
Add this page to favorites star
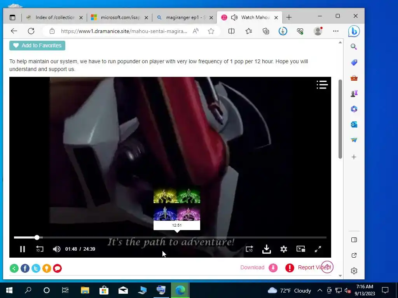click(x=211, y=31)
